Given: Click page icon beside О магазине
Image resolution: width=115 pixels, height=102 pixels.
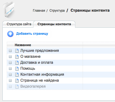Looking at the screenshot, I should pyautogui.click(x=17, y=57).
